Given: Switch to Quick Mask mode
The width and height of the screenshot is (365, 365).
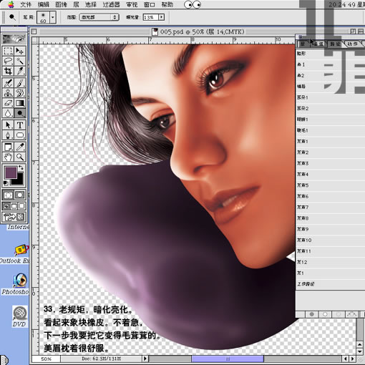Looking at the screenshot, I should 20,195.
